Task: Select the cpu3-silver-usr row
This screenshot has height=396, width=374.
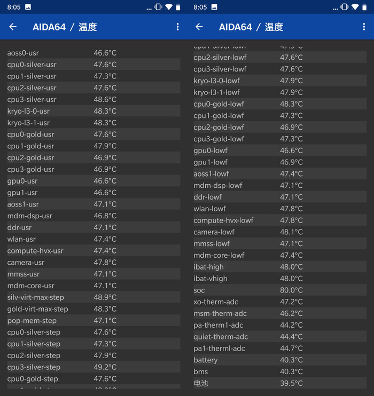Action: pos(93,99)
